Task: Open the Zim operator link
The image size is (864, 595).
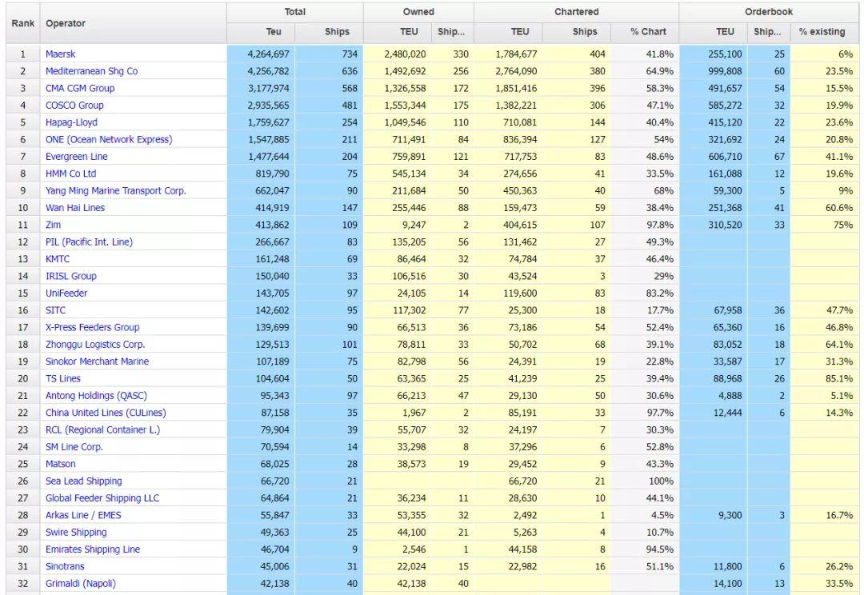Action: point(51,225)
